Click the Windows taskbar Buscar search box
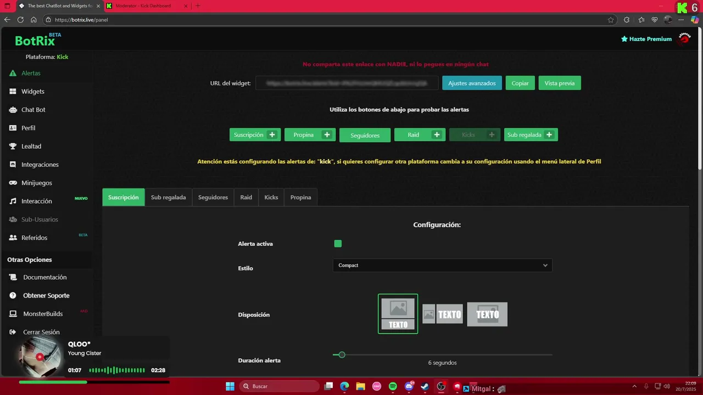The width and height of the screenshot is (703, 395). tap(280, 386)
